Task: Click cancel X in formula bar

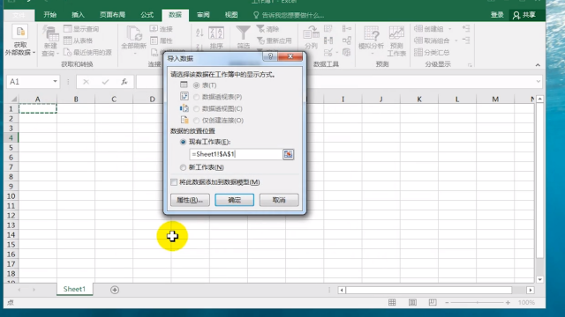Action: coord(86,82)
